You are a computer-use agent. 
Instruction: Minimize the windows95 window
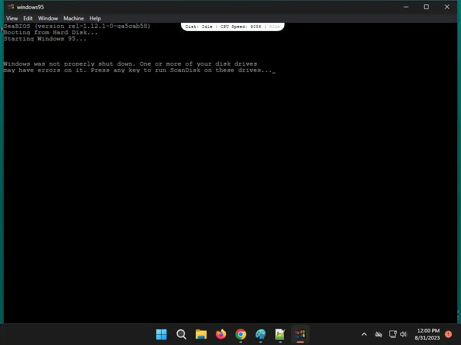pyautogui.click(x=406, y=7)
